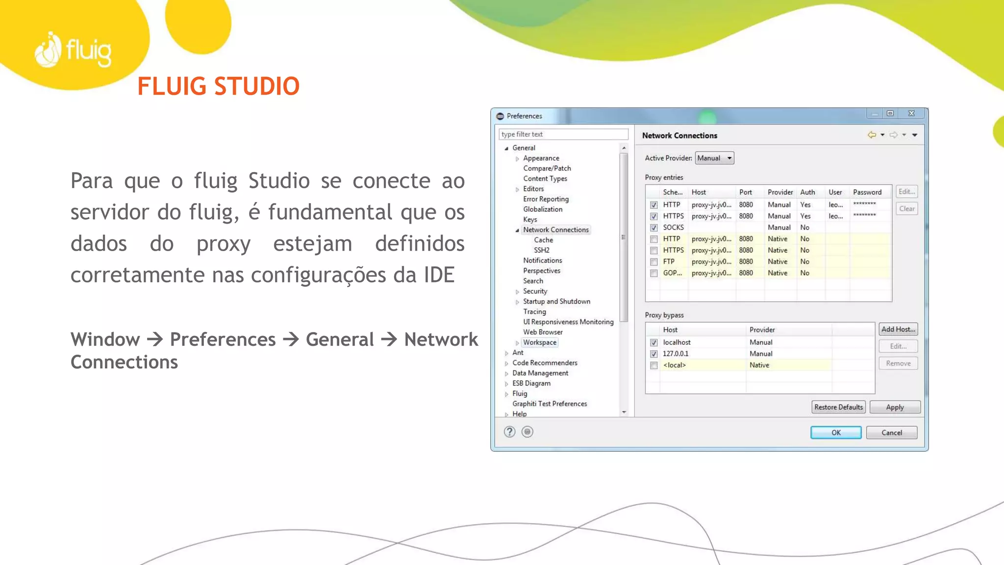Open the forward history dropdown arrow
Image resolution: width=1004 pixels, height=565 pixels.
[x=904, y=135]
